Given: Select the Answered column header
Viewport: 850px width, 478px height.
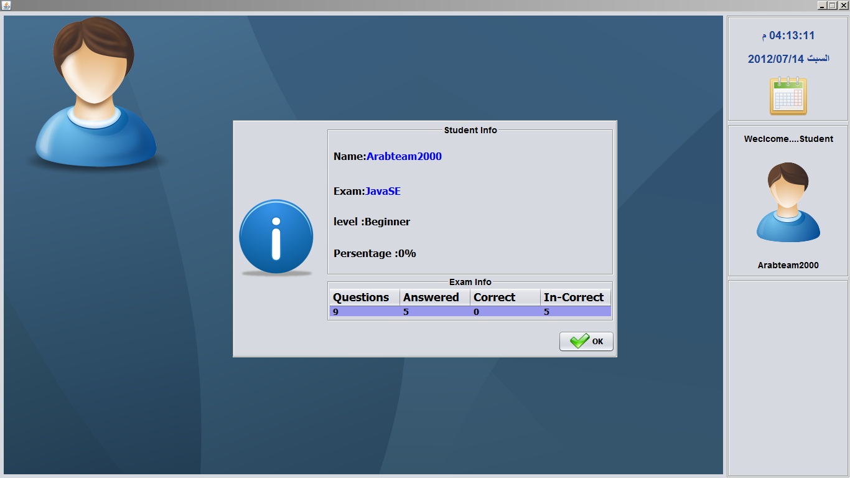Looking at the screenshot, I should pyautogui.click(x=435, y=298).
